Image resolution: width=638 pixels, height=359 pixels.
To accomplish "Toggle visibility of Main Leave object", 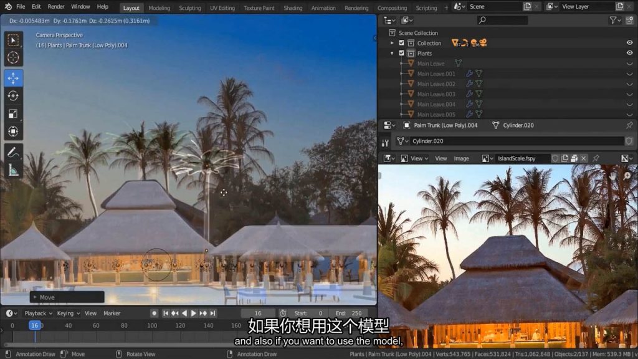I will (x=629, y=64).
